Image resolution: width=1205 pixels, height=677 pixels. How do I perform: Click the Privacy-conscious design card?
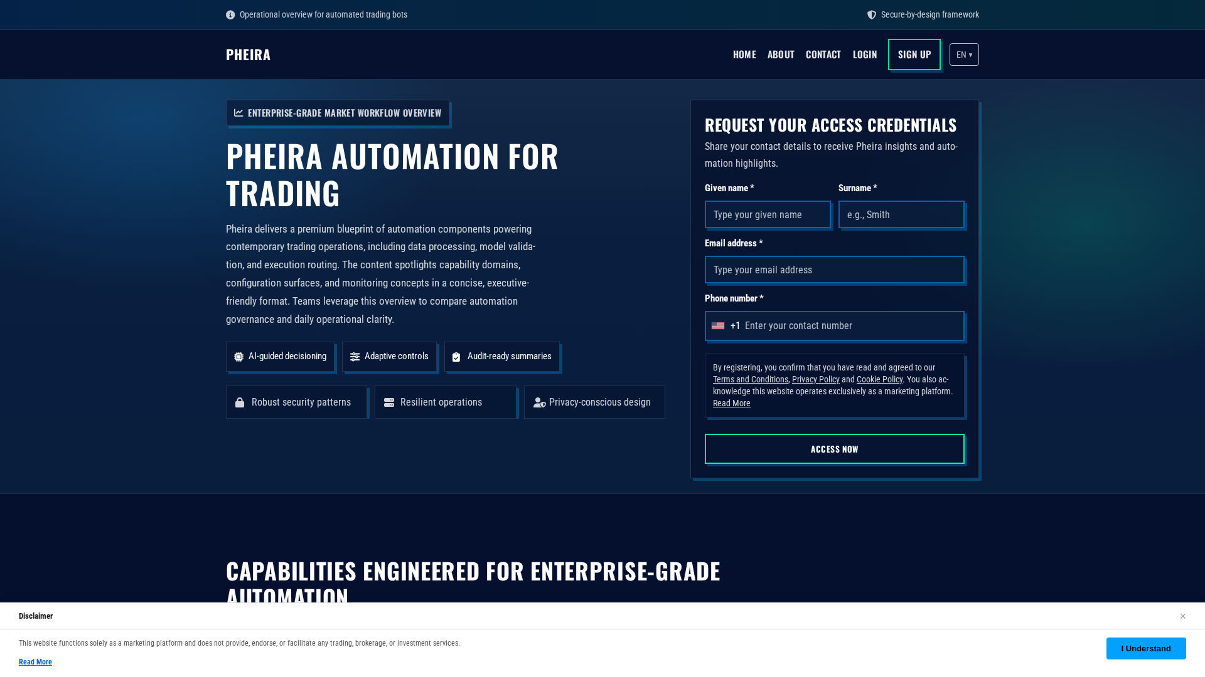tap(594, 402)
